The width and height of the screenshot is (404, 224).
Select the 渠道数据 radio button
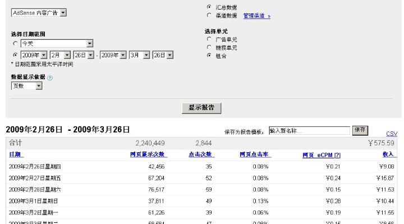click(209, 15)
